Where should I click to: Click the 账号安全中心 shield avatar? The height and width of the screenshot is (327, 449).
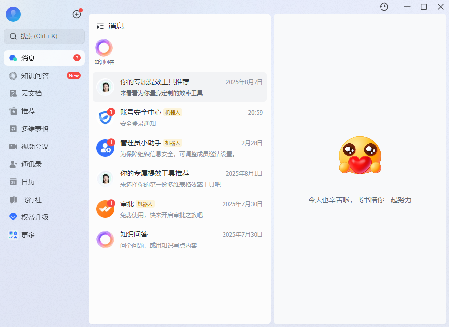coord(105,118)
